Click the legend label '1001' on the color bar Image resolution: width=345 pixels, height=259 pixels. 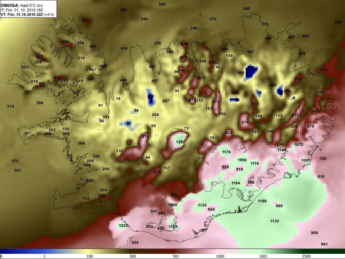pyautogui.click(x=263, y=256)
